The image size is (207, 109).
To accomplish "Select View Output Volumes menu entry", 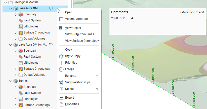I will (x=79, y=34).
